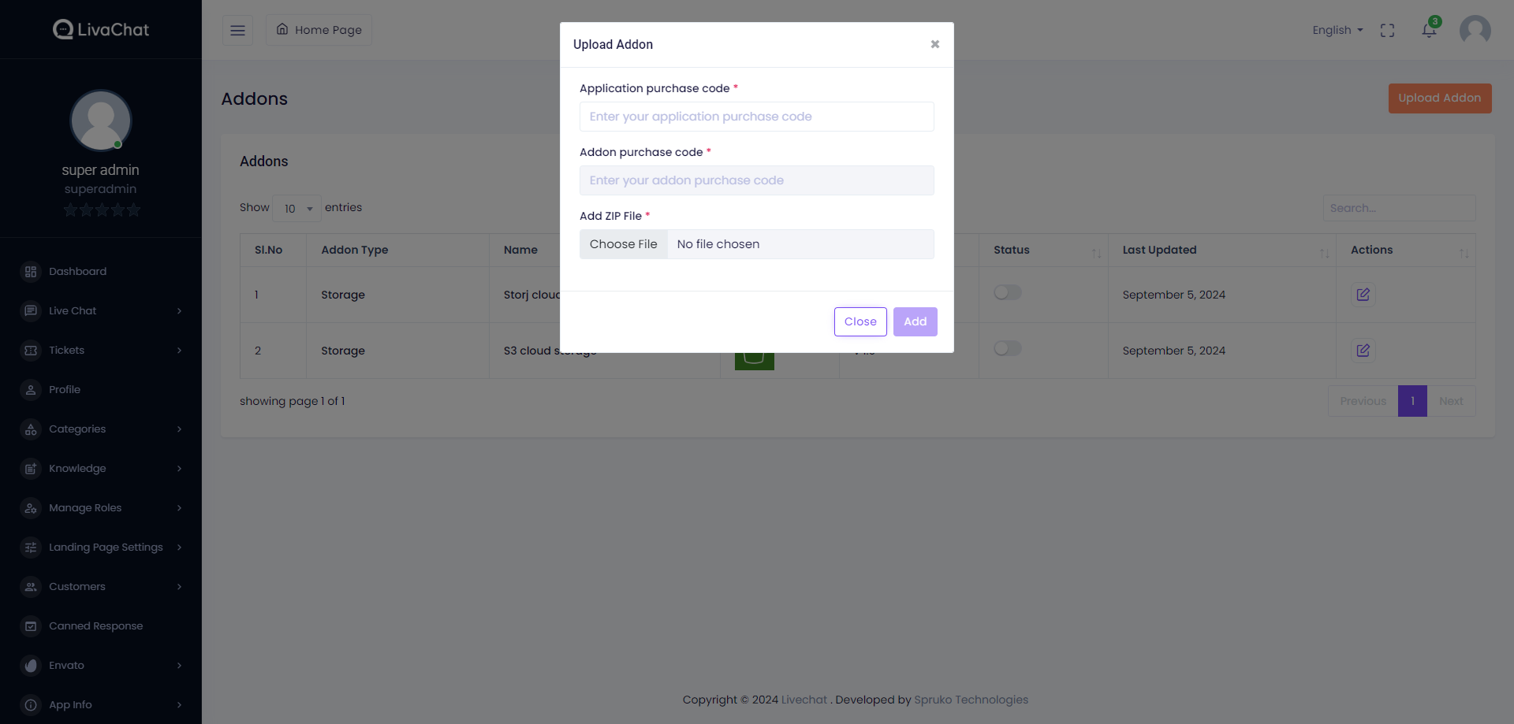Click the LivaChat logo
The width and height of the screenshot is (1514, 724).
point(100,29)
